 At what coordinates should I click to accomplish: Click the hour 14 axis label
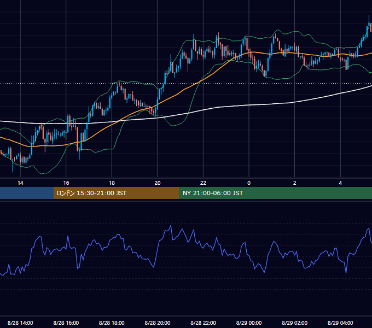pos(20,183)
